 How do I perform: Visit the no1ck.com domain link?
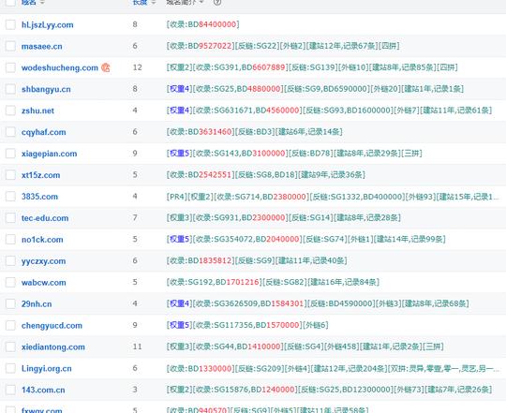click(x=42, y=240)
